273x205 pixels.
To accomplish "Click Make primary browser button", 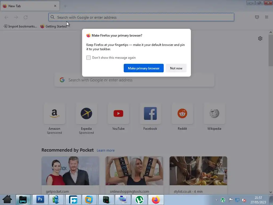I will pyautogui.click(x=144, y=68).
